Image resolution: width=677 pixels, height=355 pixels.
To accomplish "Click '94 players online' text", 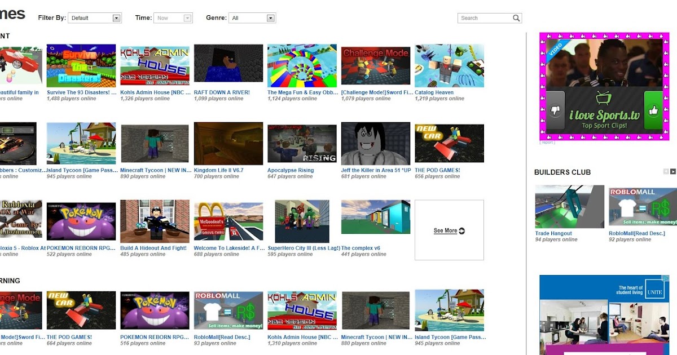I will point(556,239).
